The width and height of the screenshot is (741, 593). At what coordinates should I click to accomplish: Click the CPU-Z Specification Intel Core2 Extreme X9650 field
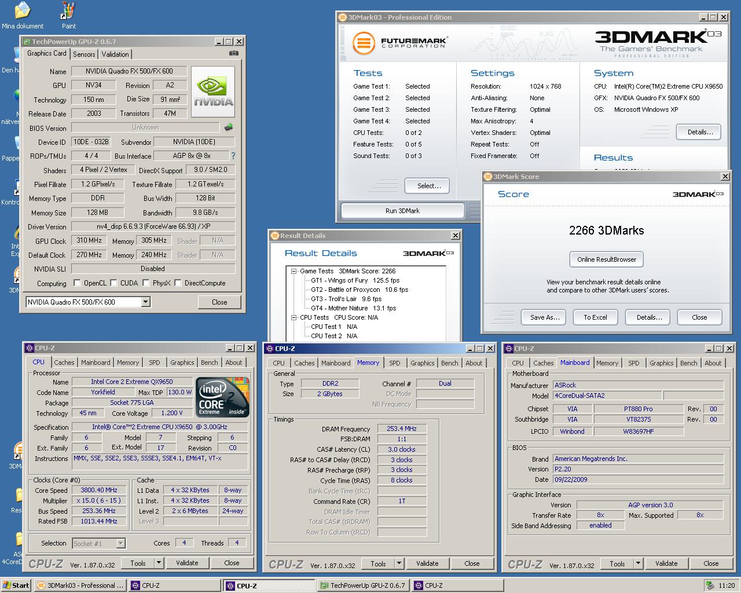(x=159, y=427)
